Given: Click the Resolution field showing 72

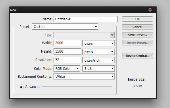Looking at the screenshot, I should (67, 60).
